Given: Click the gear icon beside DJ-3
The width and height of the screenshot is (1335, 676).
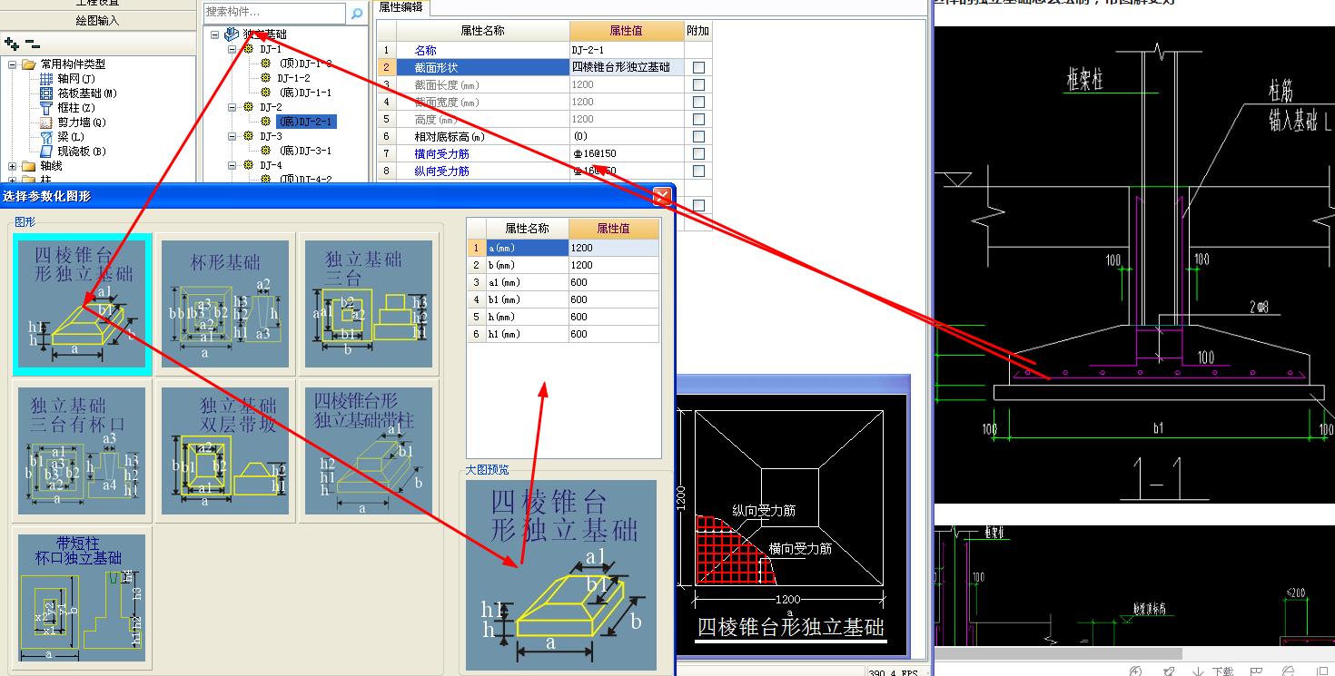Looking at the screenshot, I should coord(249,136).
